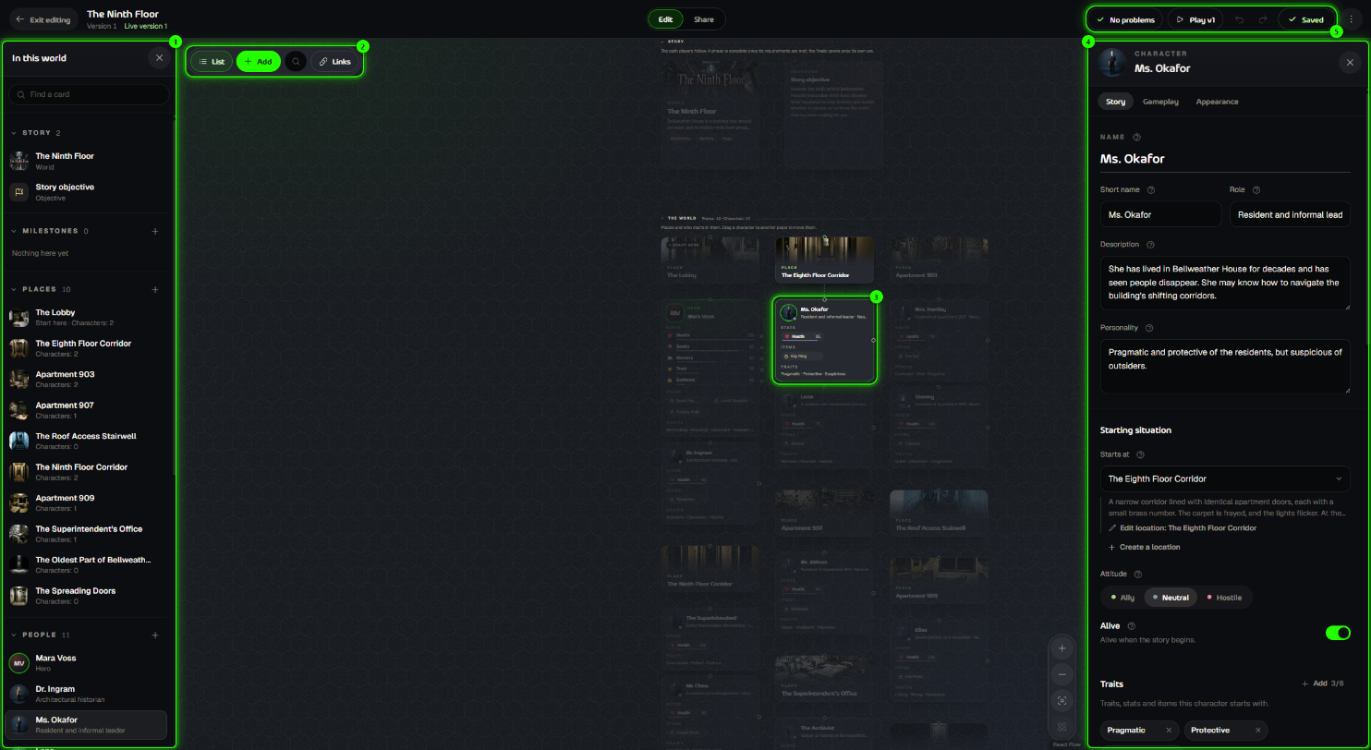Click the grid layout icon below fit view
Screen dimensions: 1371x750
pyautogui.click(x=1062, y=727)
